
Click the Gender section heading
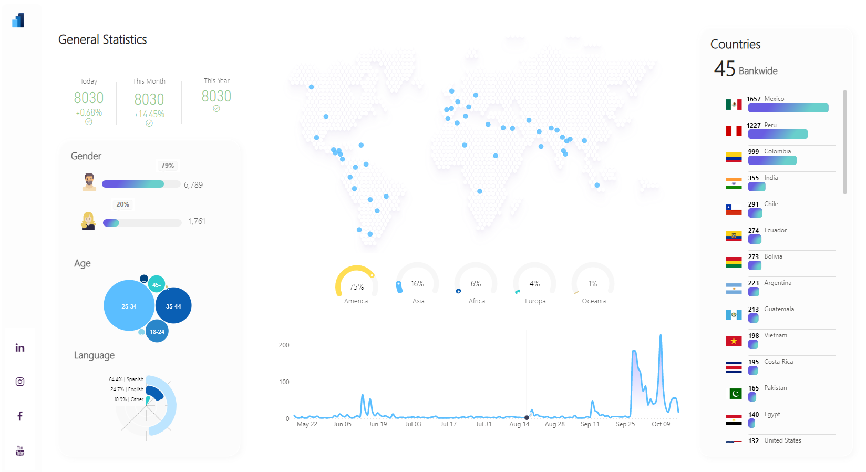coord(86,156)
